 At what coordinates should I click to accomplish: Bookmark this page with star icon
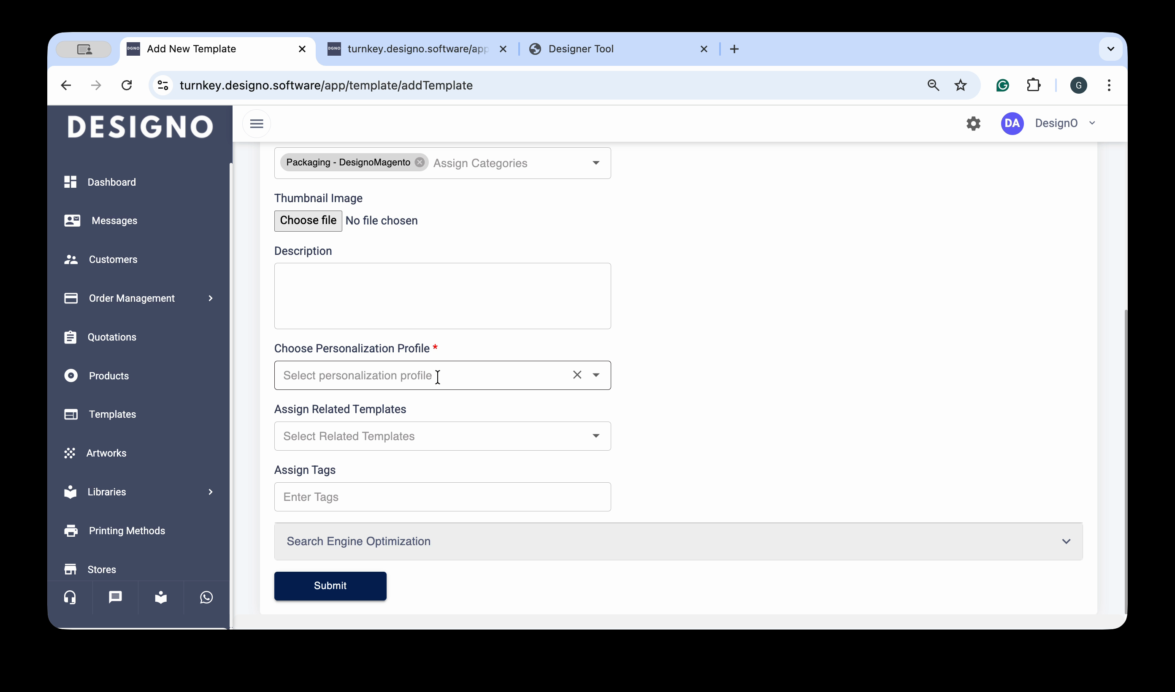[961, 85]
